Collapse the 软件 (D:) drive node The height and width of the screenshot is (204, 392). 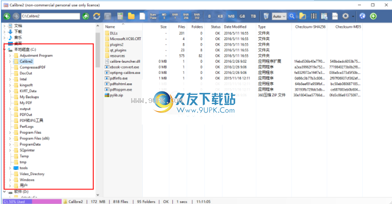(x=4, y=192)
